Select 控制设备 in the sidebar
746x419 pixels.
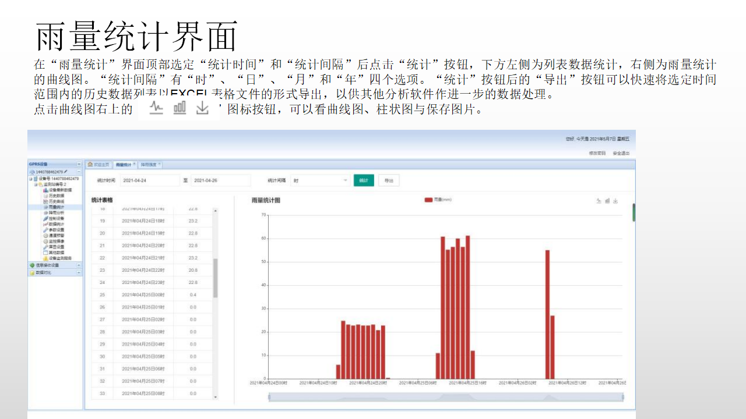[57, 218]
